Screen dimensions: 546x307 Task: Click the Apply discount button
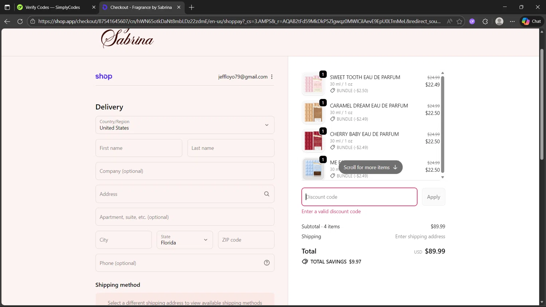[x=434, y=197]
